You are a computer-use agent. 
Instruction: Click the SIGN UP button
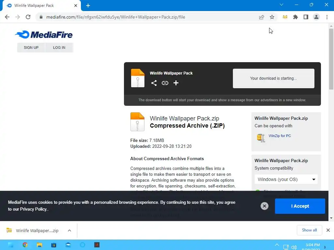31,48
